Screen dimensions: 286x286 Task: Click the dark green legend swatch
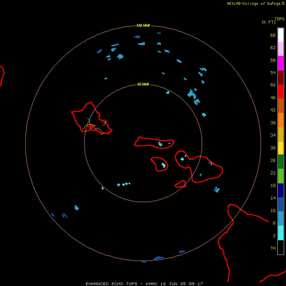click(281, 162)
